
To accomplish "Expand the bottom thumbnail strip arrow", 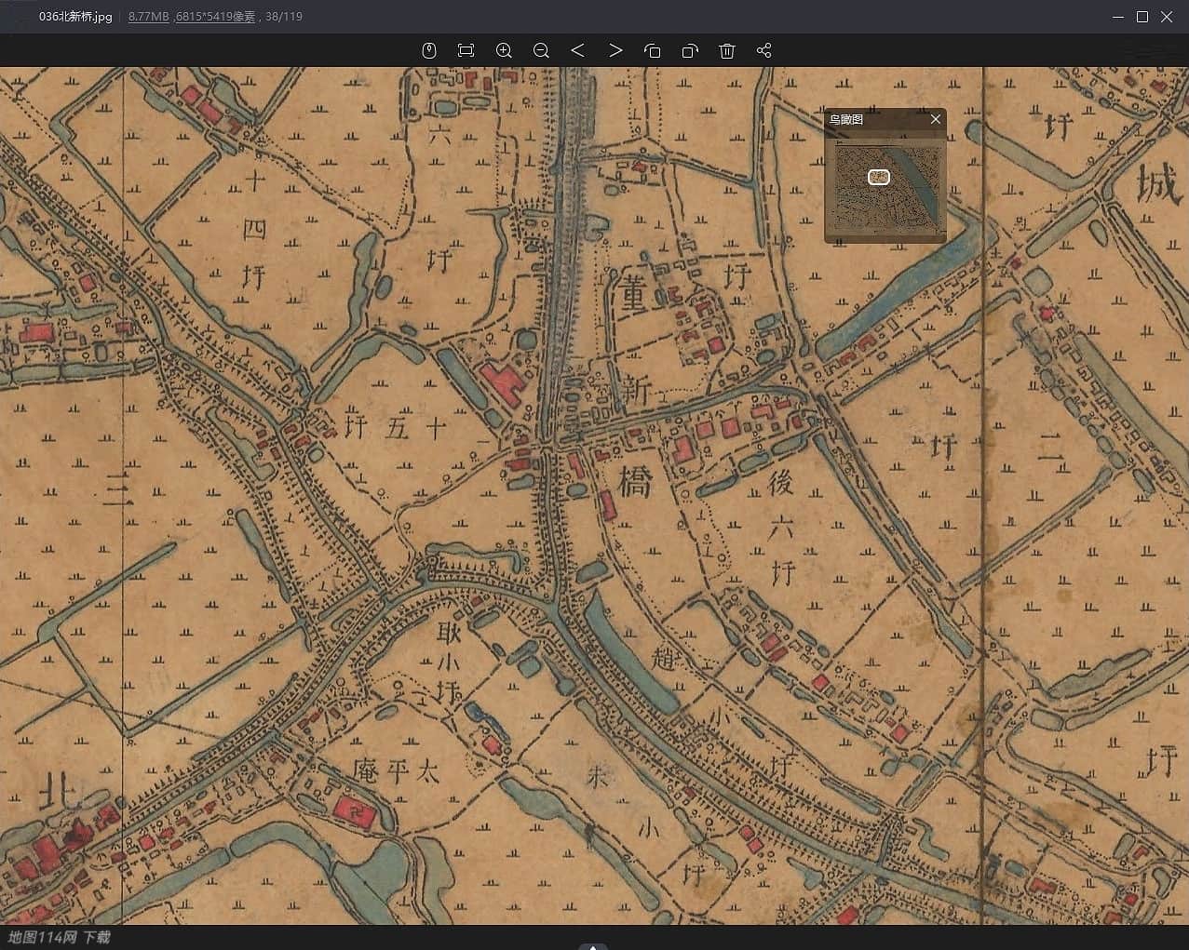I will [593, 946].
